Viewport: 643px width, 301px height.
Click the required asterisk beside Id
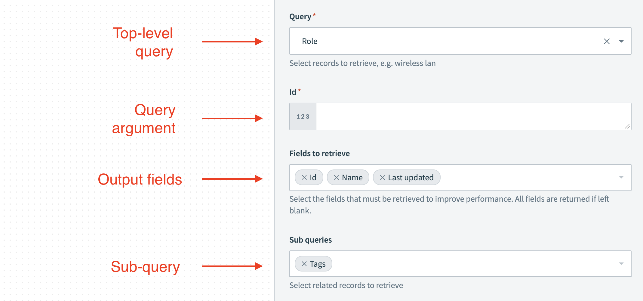pyautogui.click(x=300, y=90)
